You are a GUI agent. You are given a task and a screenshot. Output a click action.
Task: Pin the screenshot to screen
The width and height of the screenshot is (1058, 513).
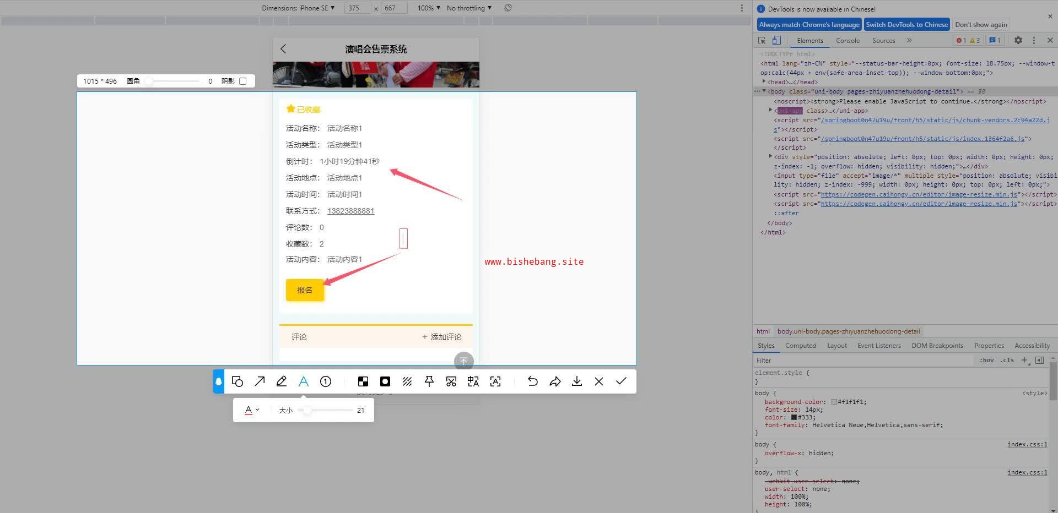click(429, 381)
